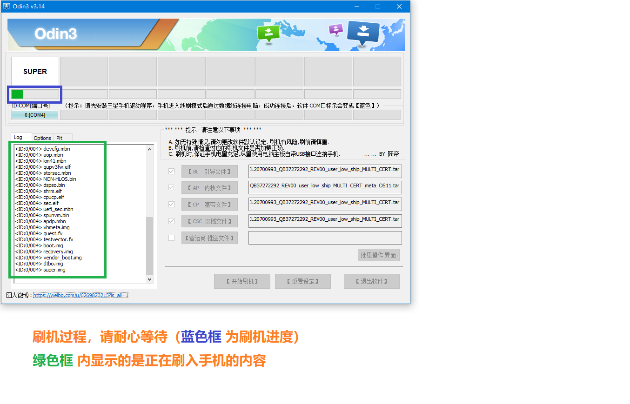Toggle the BL 引导文件 checkbox

(x=171, y=172)
